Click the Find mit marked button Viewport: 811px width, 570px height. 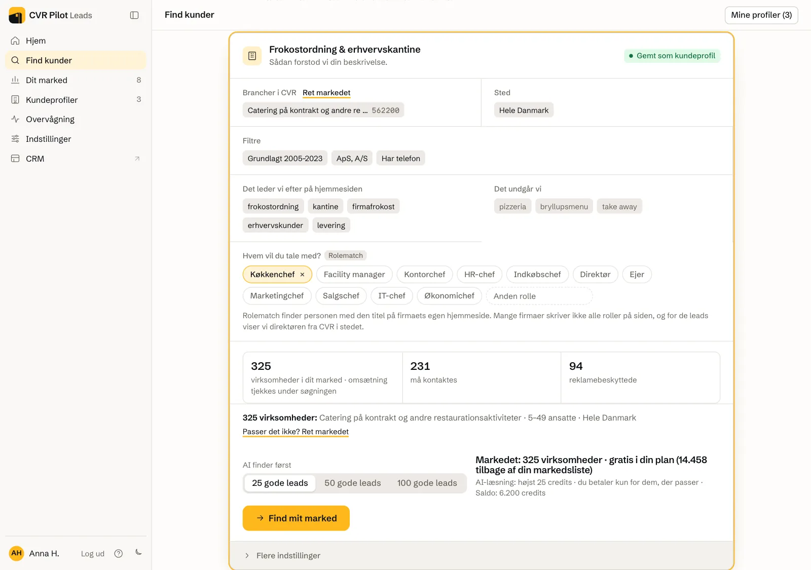point(296,518)
